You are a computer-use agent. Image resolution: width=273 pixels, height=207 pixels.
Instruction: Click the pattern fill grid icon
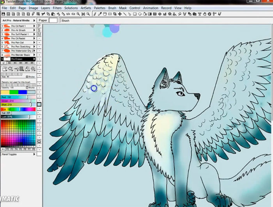click(154, 14)
